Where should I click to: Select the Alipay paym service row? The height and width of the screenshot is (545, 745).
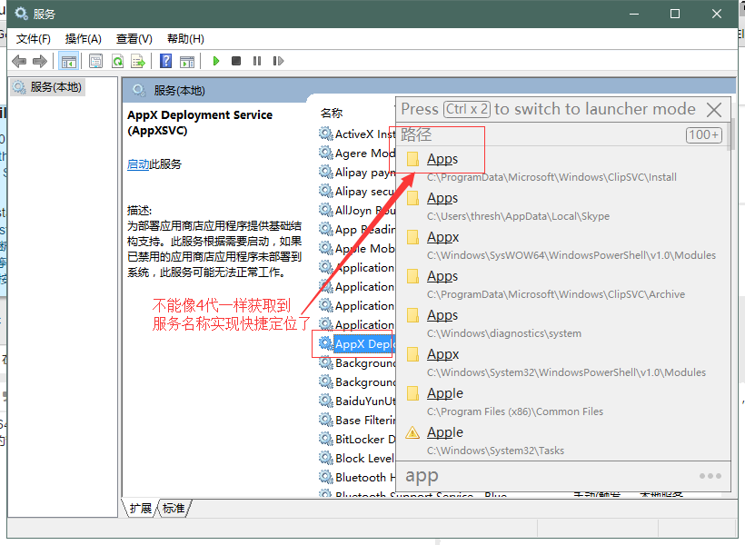(357, 172)
